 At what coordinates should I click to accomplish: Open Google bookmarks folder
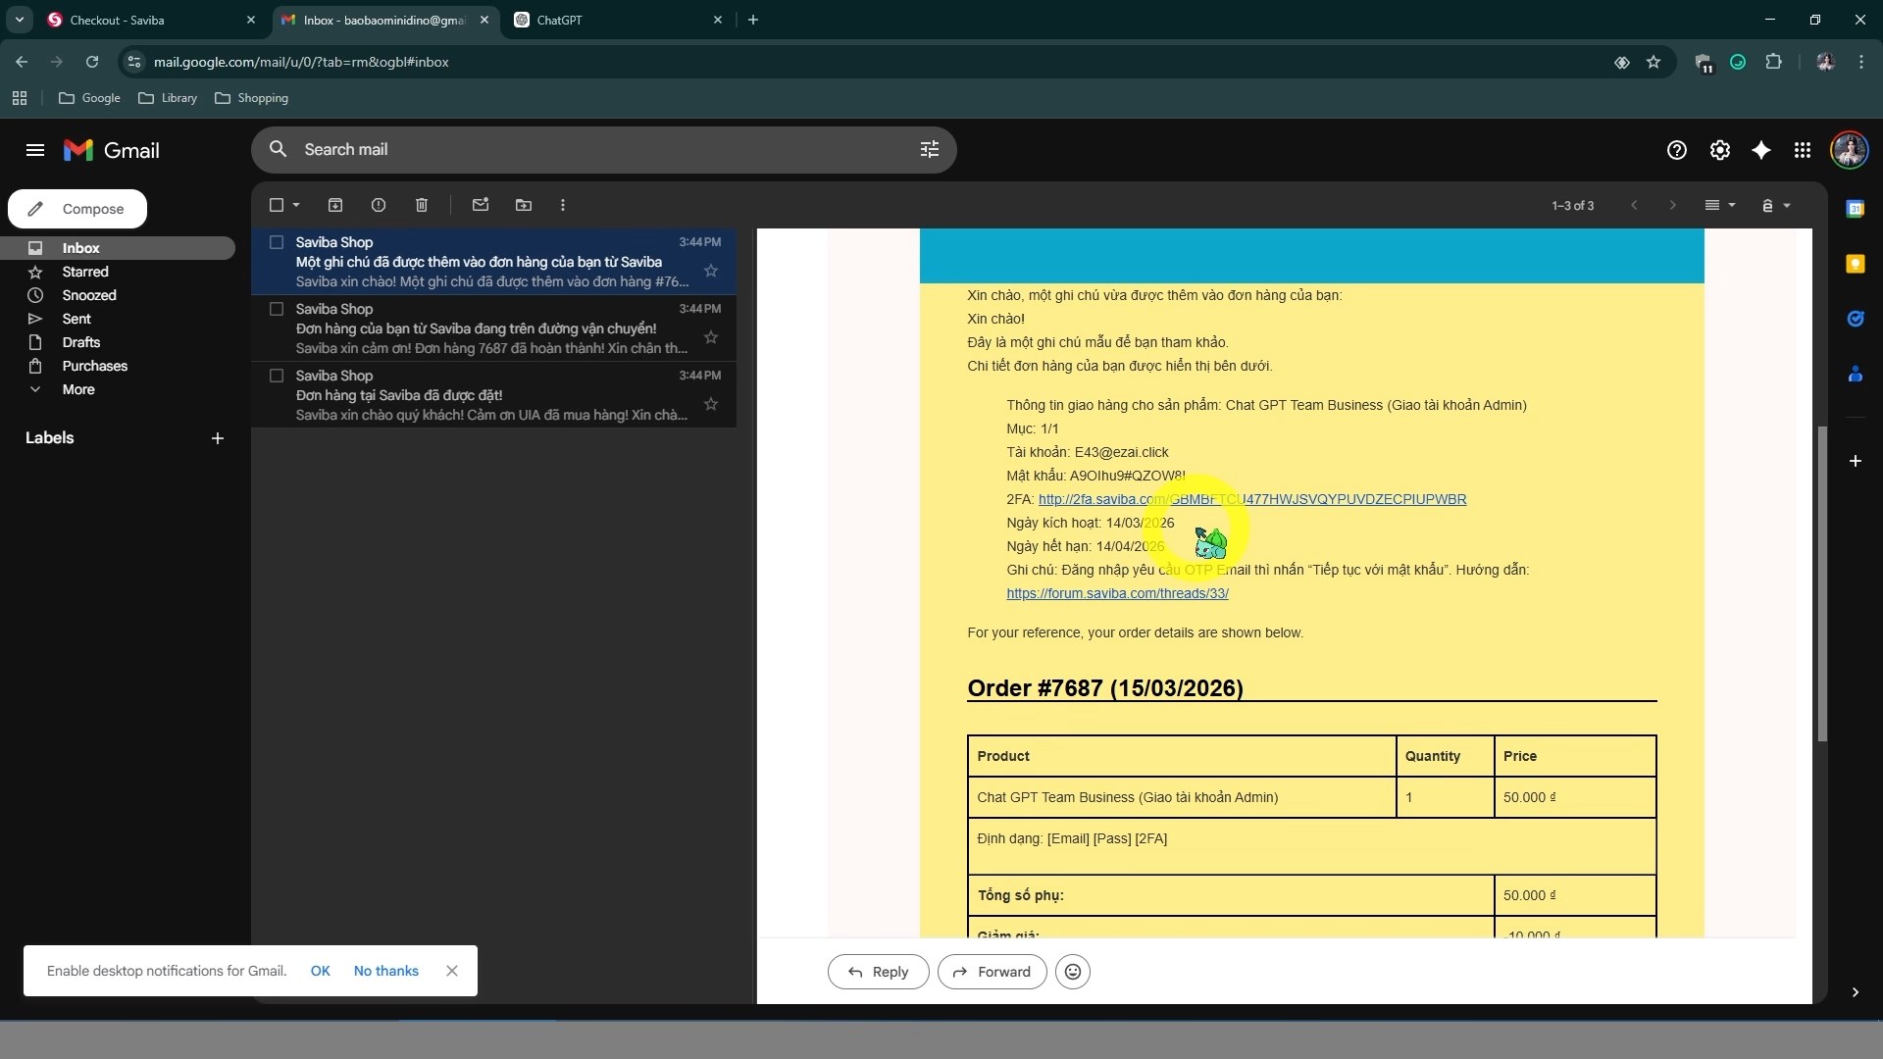pyautogui.click(x=89, y=98)
